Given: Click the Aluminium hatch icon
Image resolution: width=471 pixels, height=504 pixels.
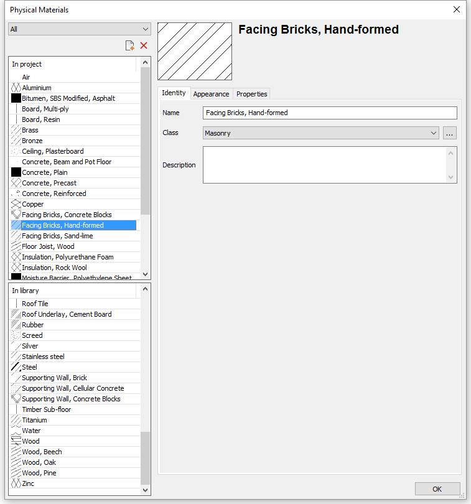Looking at the screenshot, I should (16, 88).
